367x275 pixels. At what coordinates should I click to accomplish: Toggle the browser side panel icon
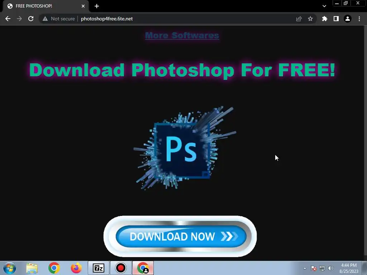(x=336, y=19)
